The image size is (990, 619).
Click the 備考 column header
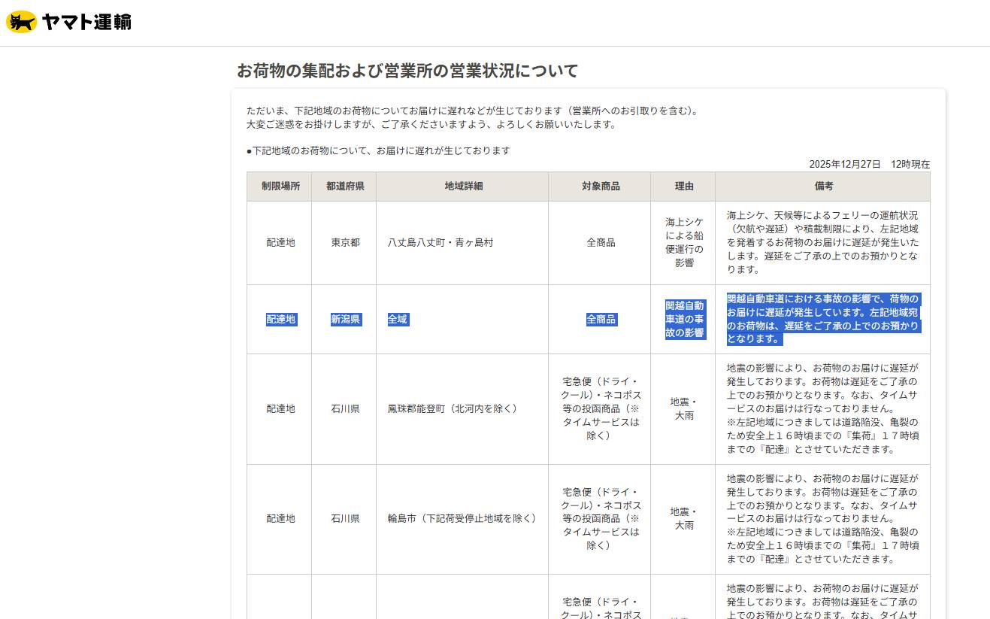pyautogui.click(x=823, y=186)
